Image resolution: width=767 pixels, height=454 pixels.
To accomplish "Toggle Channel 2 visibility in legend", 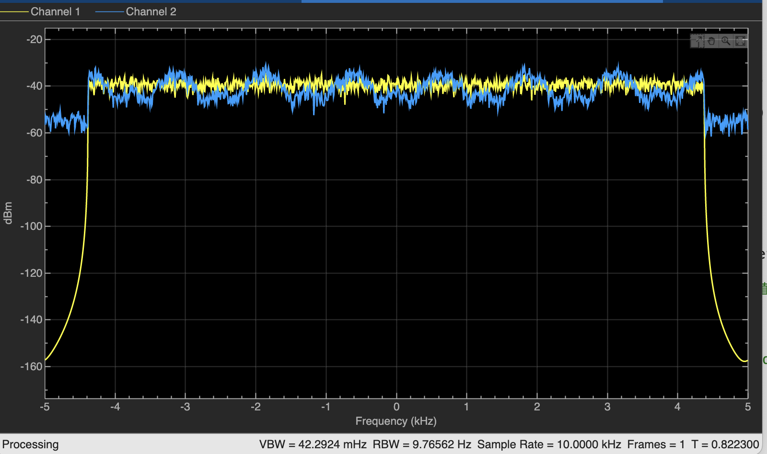I will 151,11.
